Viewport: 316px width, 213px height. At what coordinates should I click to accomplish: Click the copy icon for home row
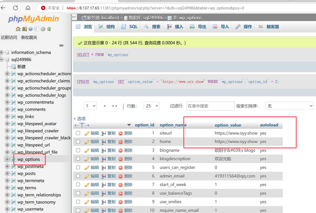[104, 142]
